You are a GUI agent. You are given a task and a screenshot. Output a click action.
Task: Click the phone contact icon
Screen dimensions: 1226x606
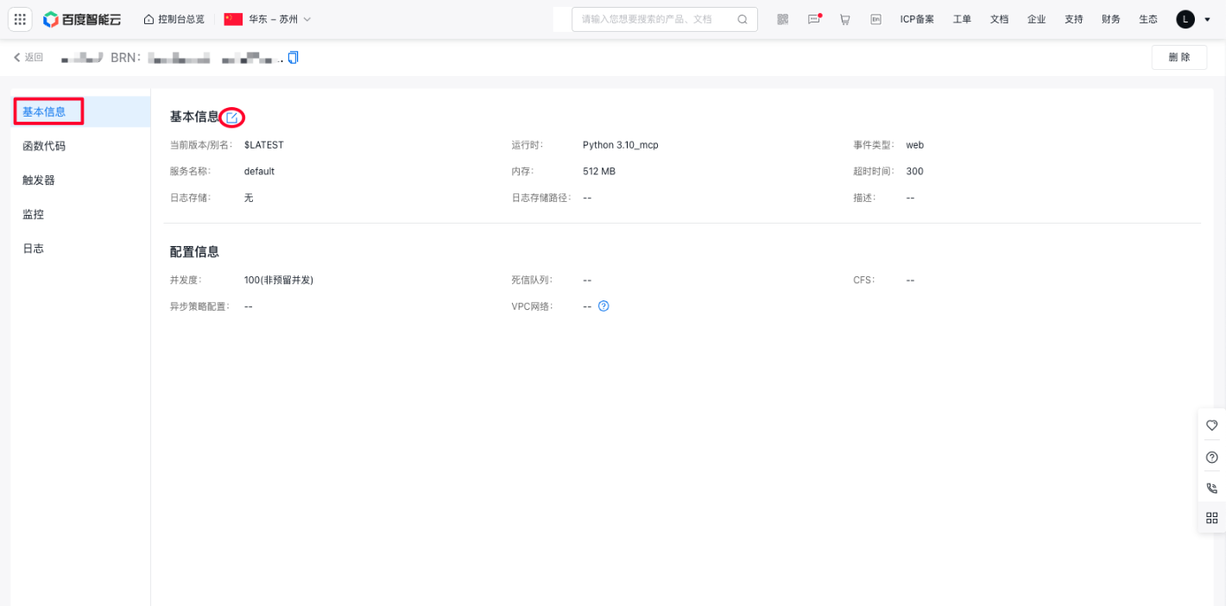[1212, 488]
